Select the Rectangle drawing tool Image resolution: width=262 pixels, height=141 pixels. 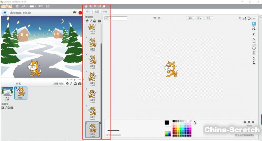pyautogui.click(x=254, y=43)
